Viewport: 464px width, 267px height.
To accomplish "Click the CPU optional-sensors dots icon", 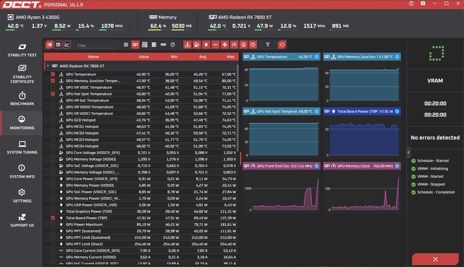I will tap(130, 27).
